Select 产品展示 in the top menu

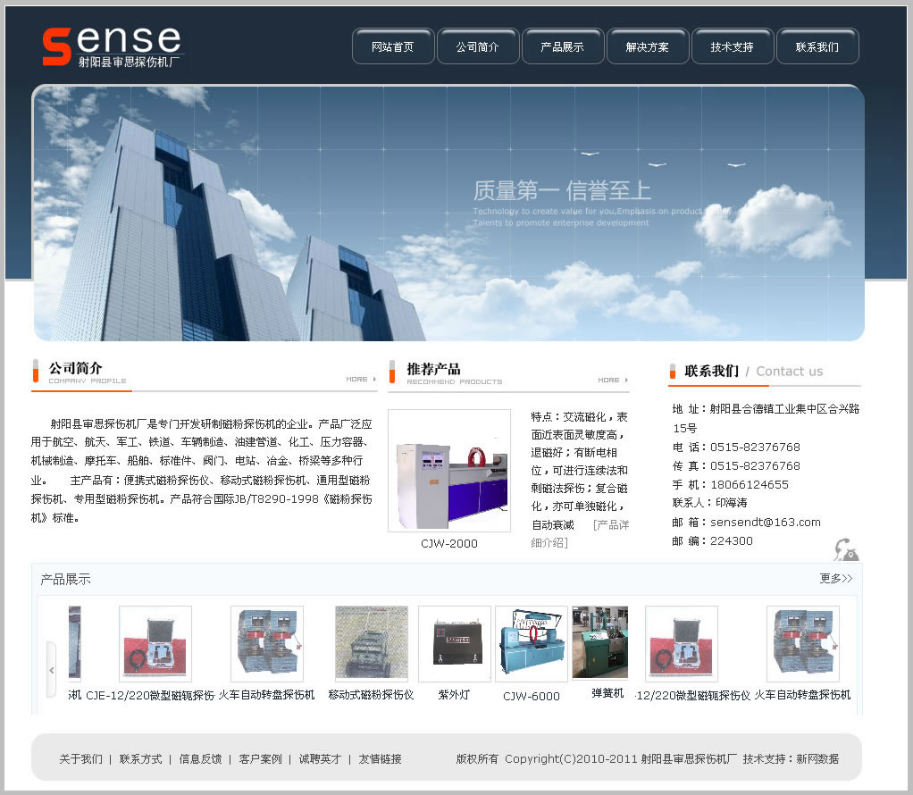coord(563,47)
